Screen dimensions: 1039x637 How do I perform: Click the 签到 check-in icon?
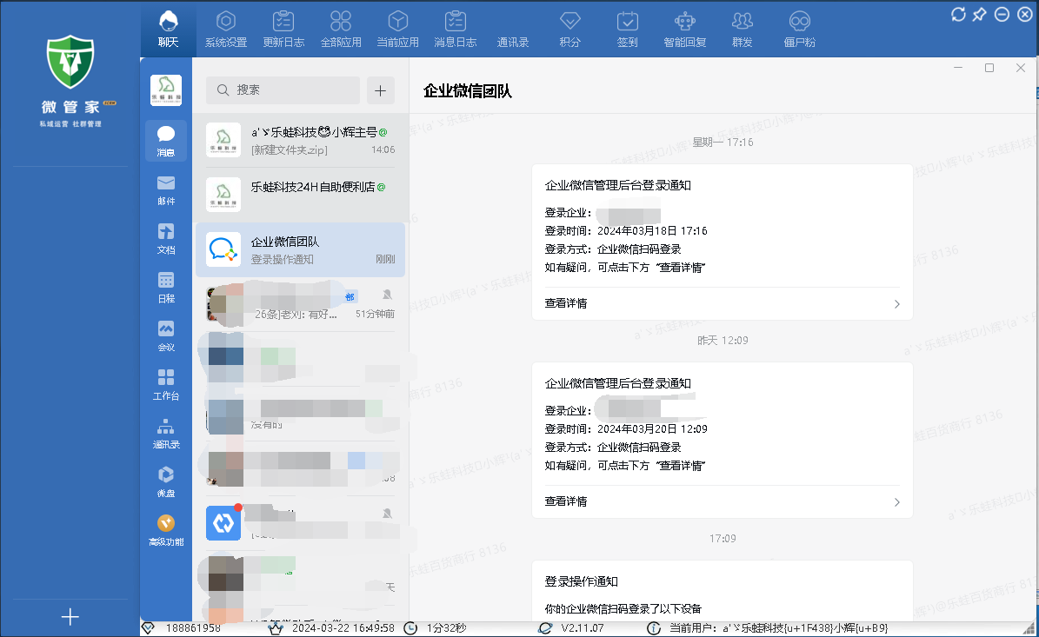tap(627, 29)
